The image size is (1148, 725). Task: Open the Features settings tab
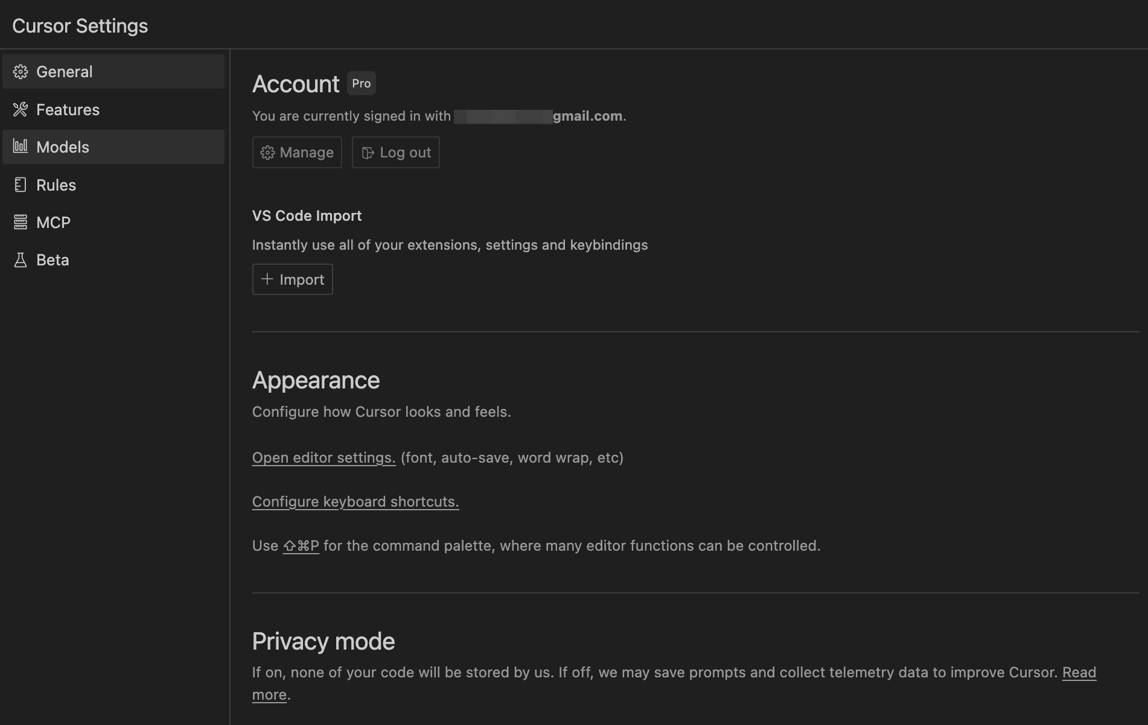[x=68, y=110]
